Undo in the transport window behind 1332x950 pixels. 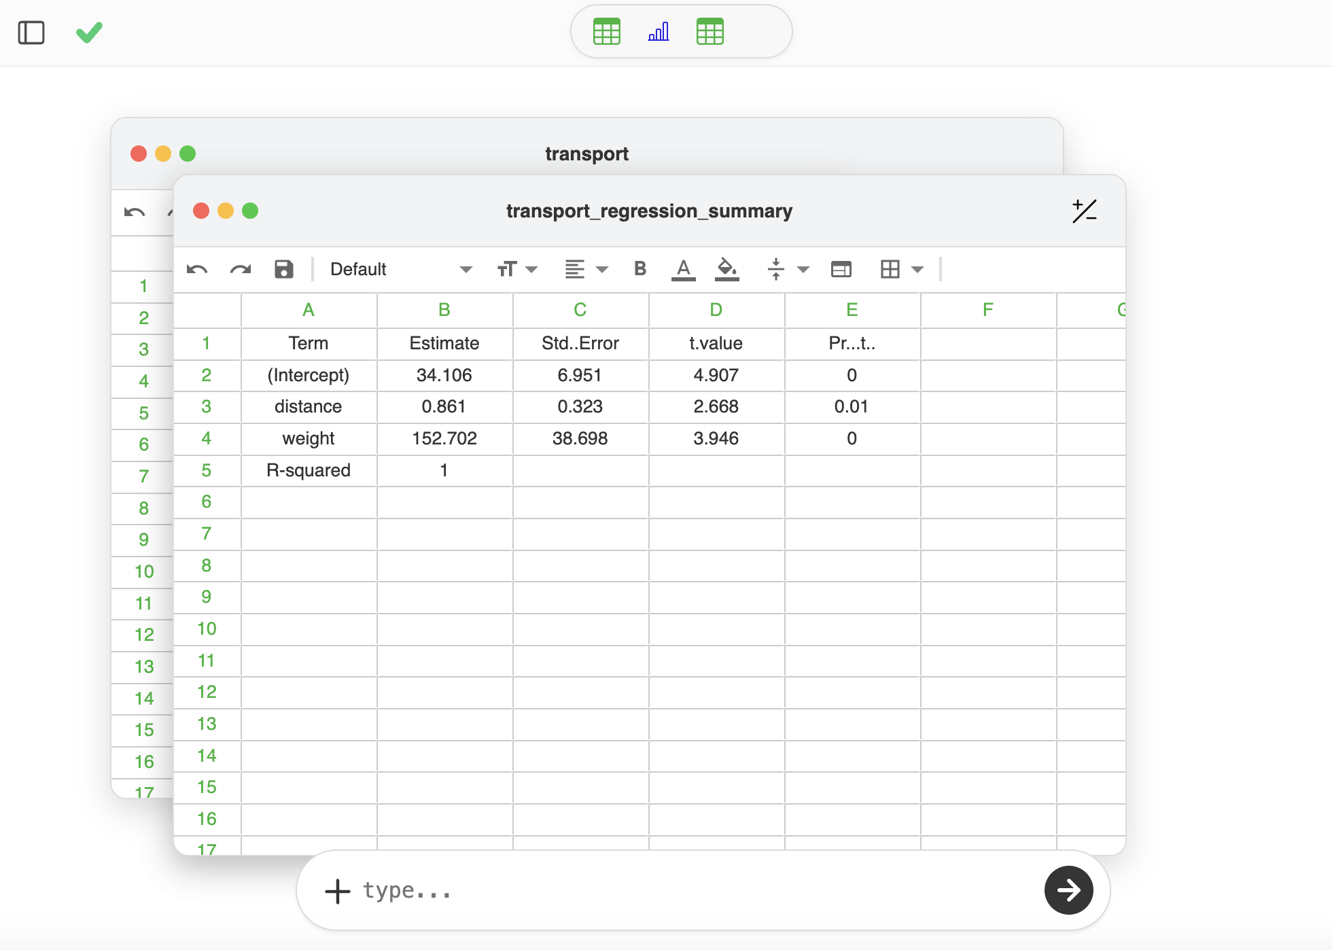(135, 213)
